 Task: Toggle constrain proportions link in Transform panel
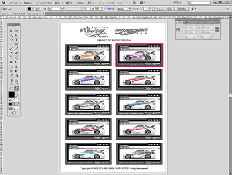217,29
